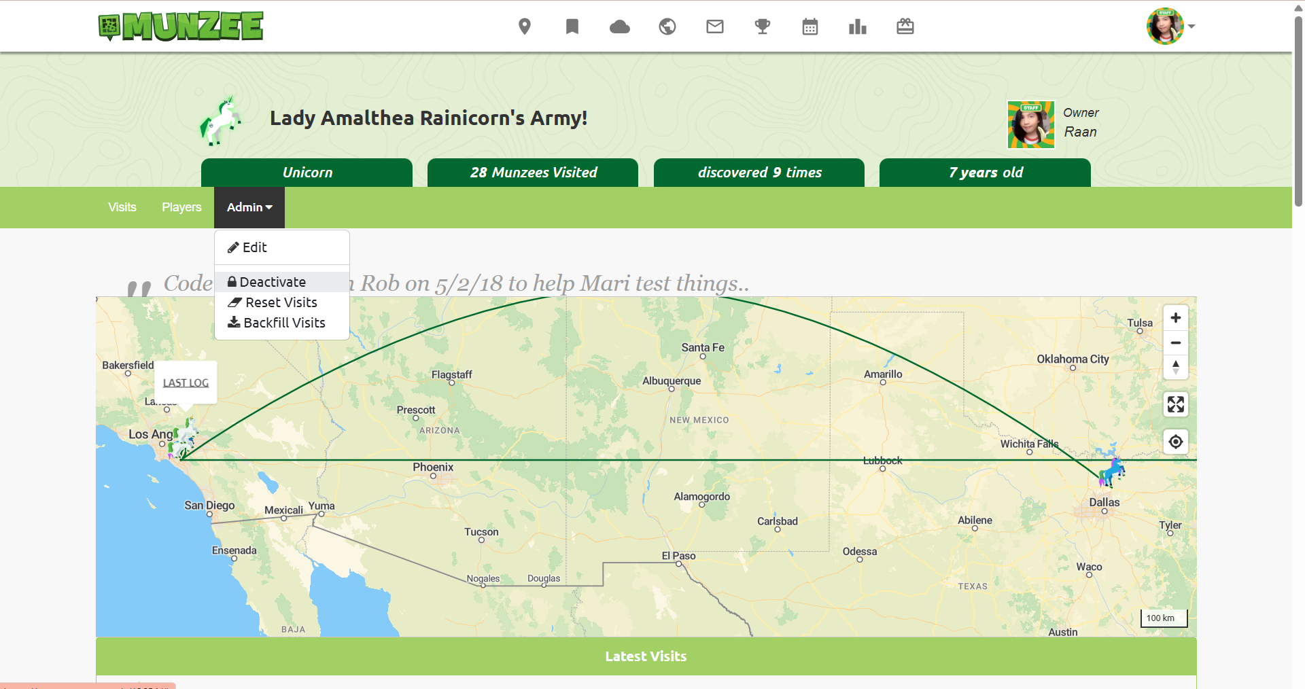Click the trophy icon in header

click(x=762, y=26)
